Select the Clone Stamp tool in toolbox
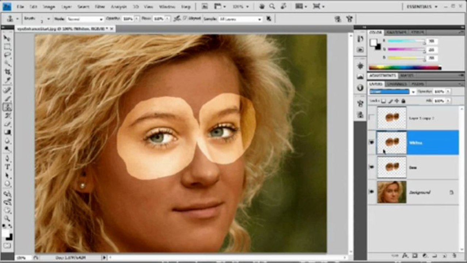Viewport: 467px width, 263px height. tap(7, 107)
